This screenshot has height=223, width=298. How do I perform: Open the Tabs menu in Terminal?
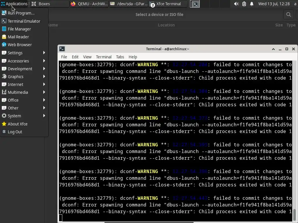120,57
